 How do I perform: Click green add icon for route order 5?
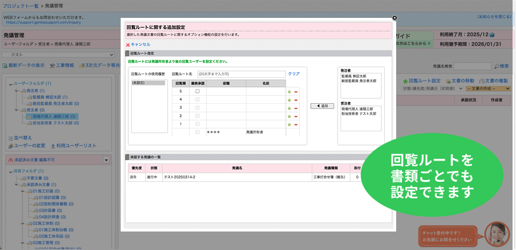point(290,91)
